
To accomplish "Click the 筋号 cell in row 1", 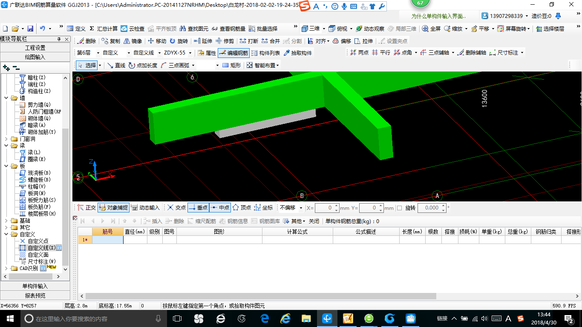I will [x=108, y=240].
